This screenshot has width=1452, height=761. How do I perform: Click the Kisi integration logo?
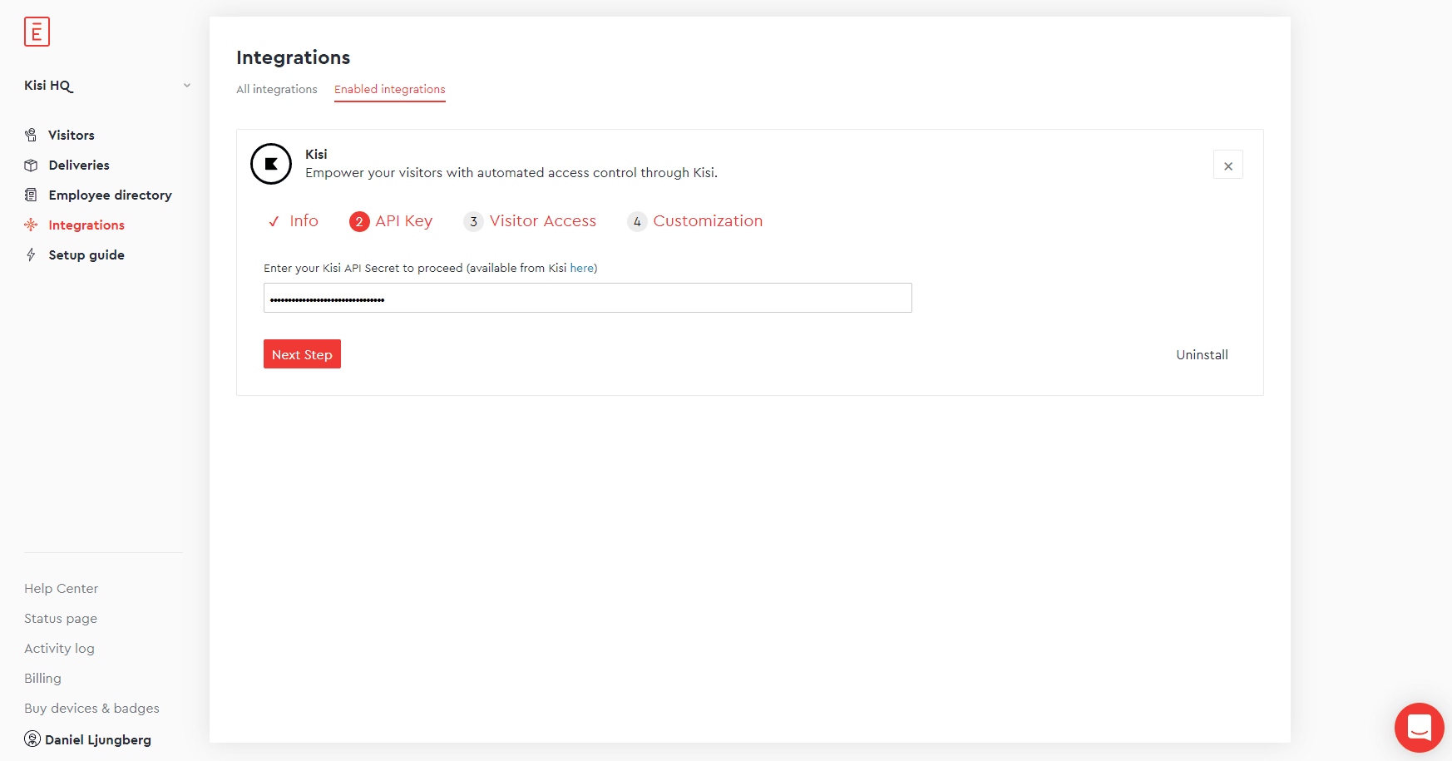[271, 164]
